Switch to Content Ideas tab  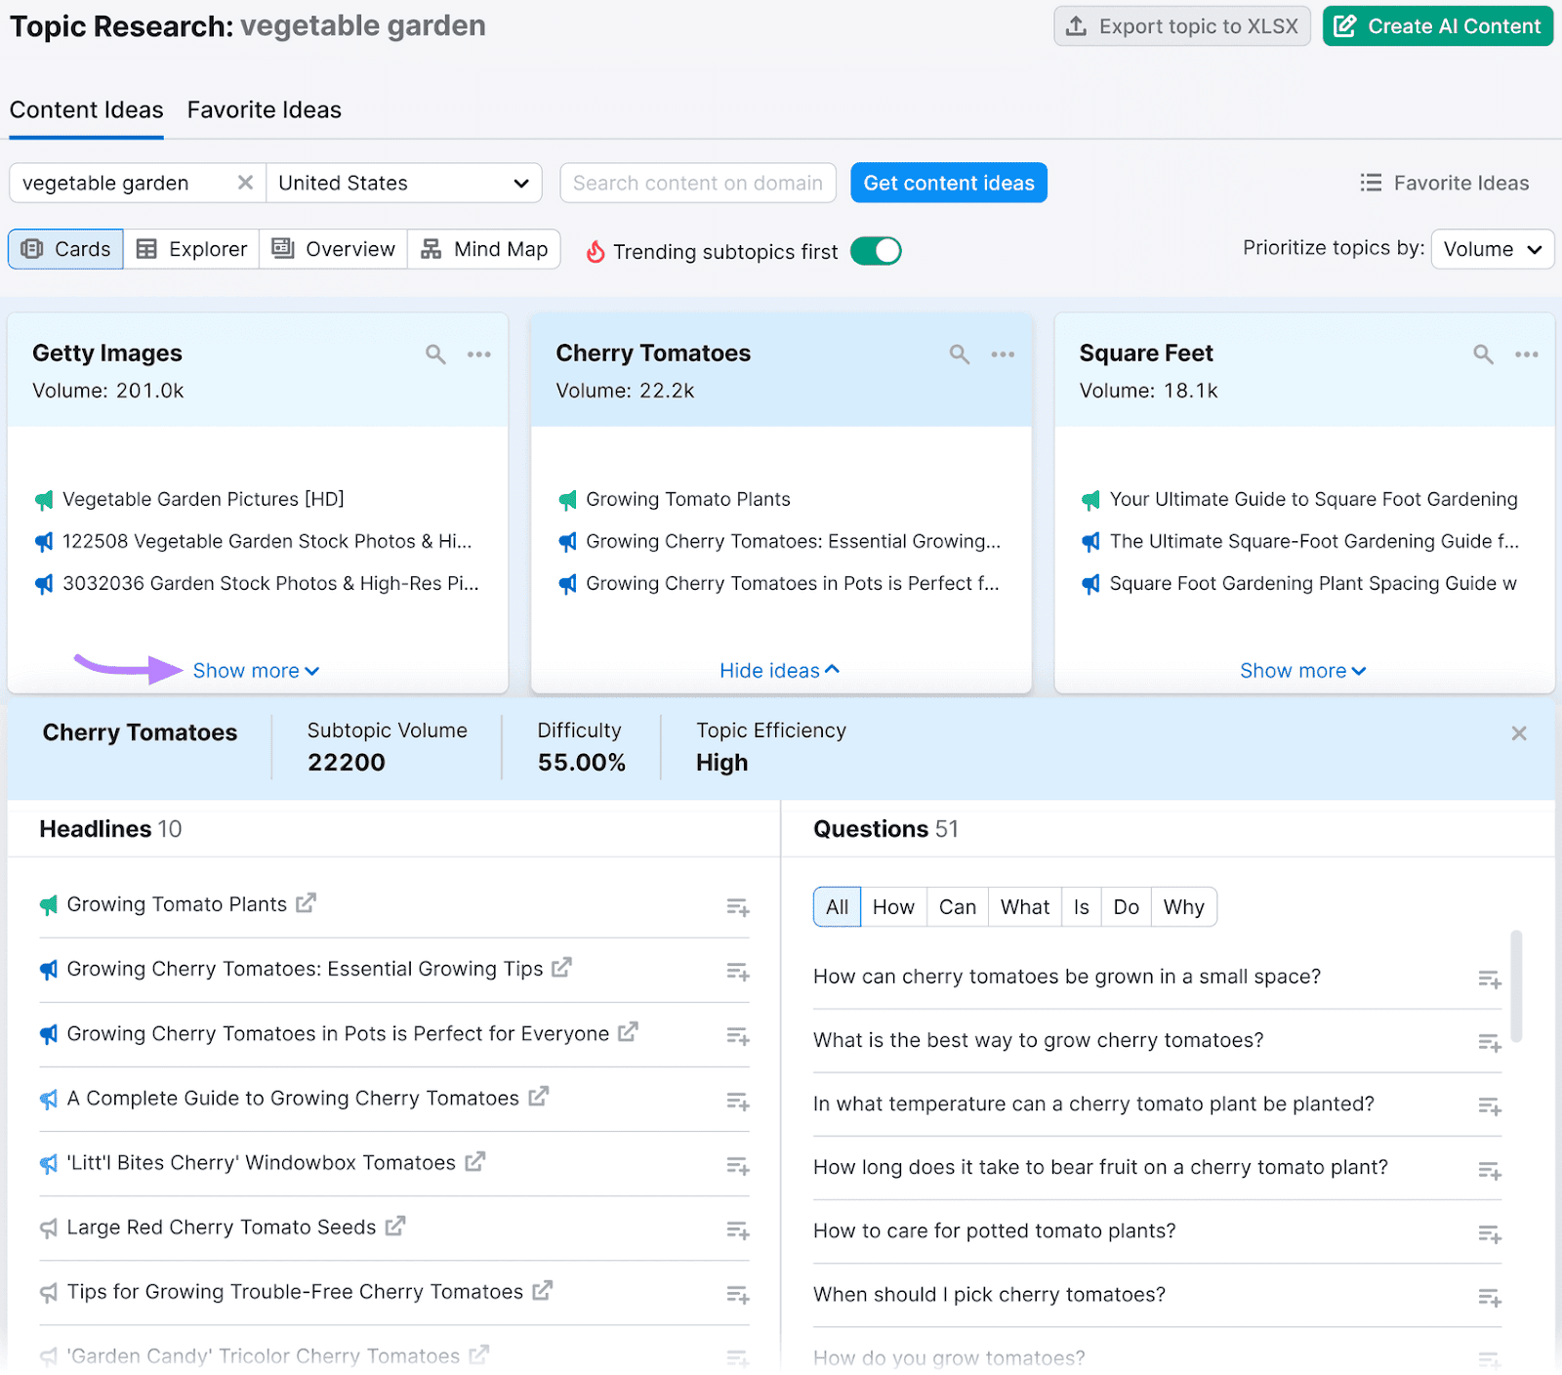coord(87,110)
